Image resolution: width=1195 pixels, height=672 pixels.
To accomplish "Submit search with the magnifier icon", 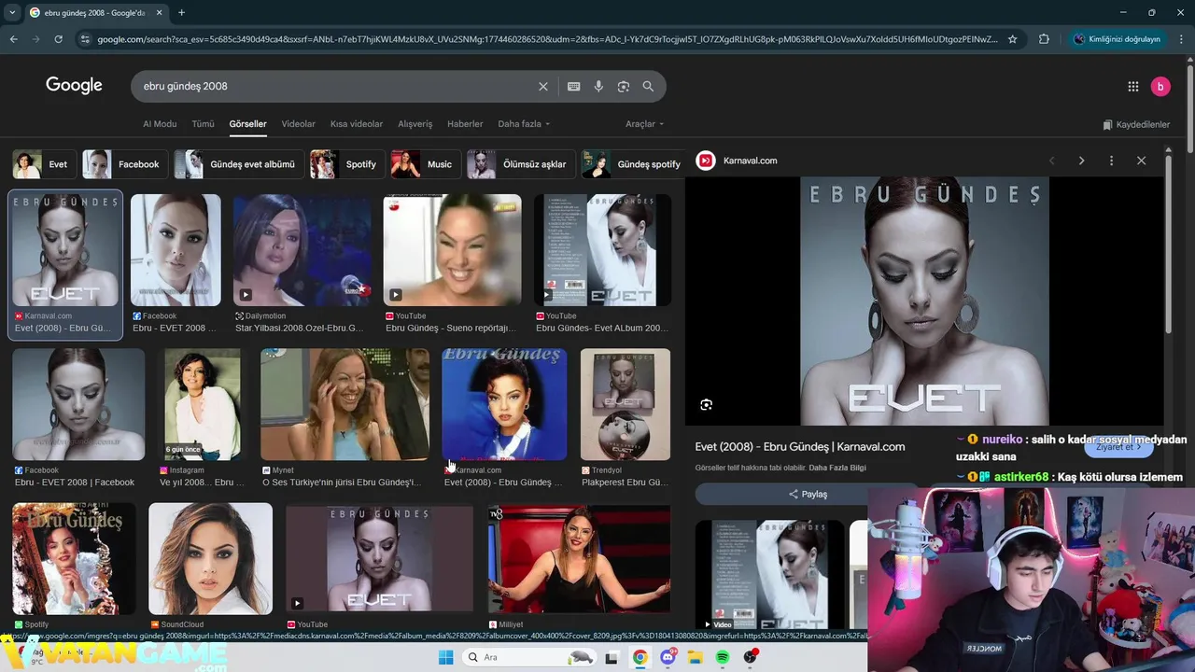I will [648, 86].
